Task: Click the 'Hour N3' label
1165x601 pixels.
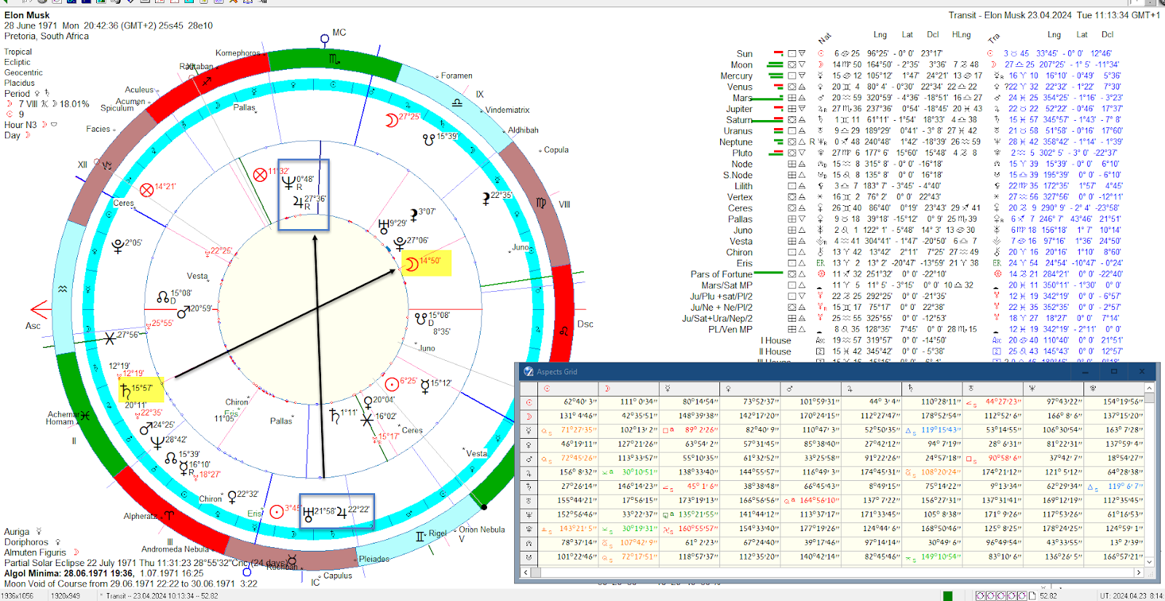Action: point(20,125)
